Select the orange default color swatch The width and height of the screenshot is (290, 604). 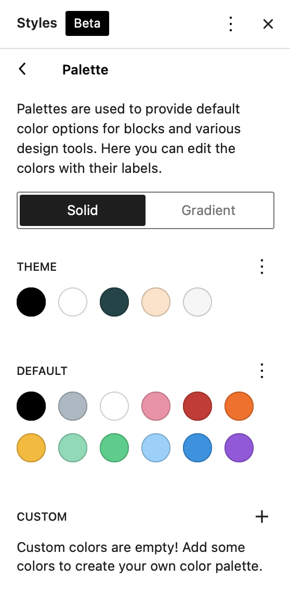click(x=239, y=406)
